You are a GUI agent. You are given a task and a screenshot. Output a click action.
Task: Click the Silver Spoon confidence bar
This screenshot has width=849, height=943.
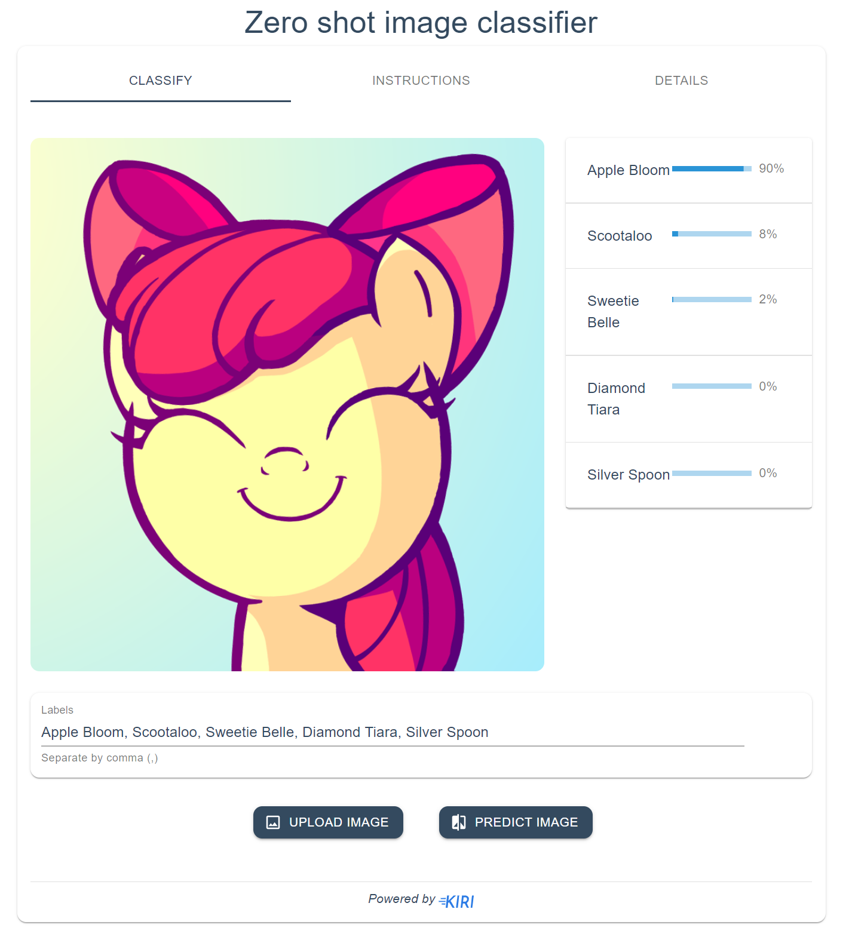(712, 474)
